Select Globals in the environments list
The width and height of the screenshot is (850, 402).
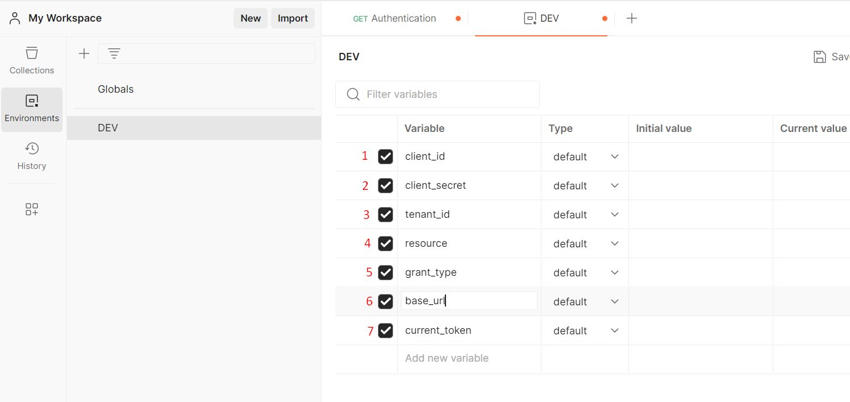tap(116, 89)
